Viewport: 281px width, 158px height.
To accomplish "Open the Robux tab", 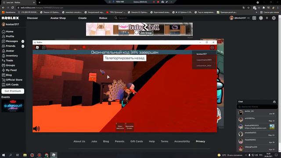I will 103,18.
